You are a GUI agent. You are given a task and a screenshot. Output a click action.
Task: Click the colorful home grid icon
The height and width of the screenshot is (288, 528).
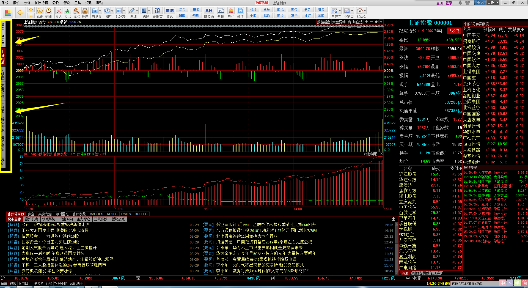[8, 13]
